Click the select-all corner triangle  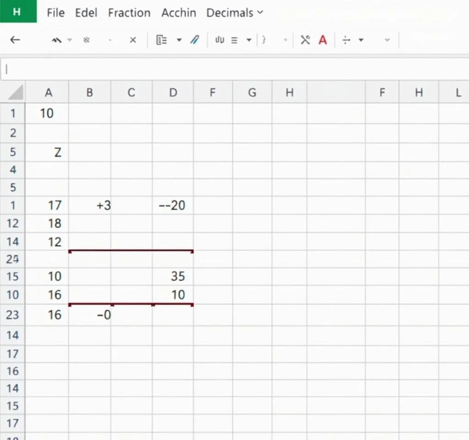[x=14, y=93]
